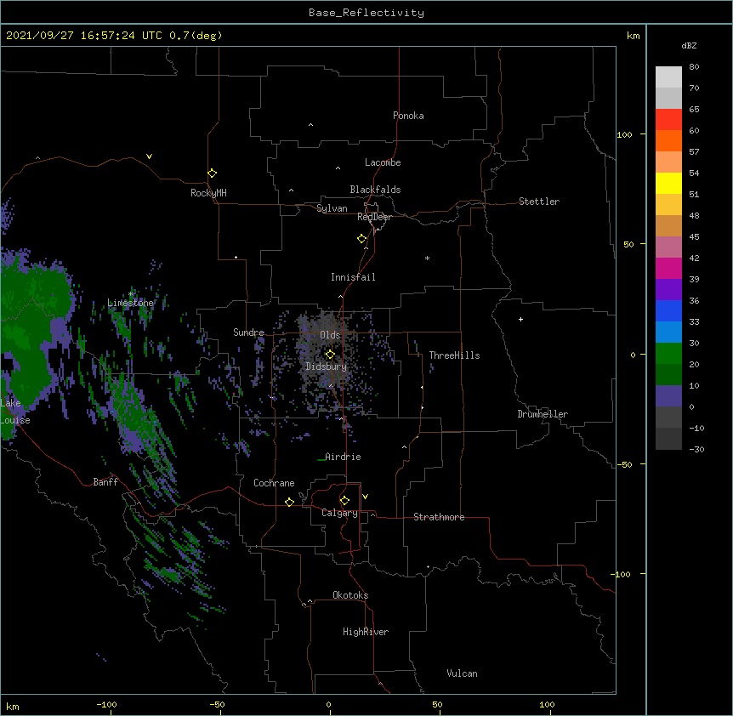This screenshot has width=733, height=716.
Task: Click the 39 dBZ magenta color swatch
Action: coord(668,268)
